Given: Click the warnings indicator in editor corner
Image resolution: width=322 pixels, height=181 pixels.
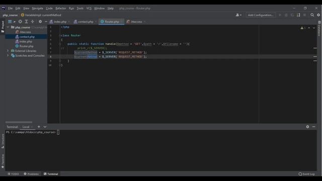Looking at the screenshot, I should coord(303,28).
